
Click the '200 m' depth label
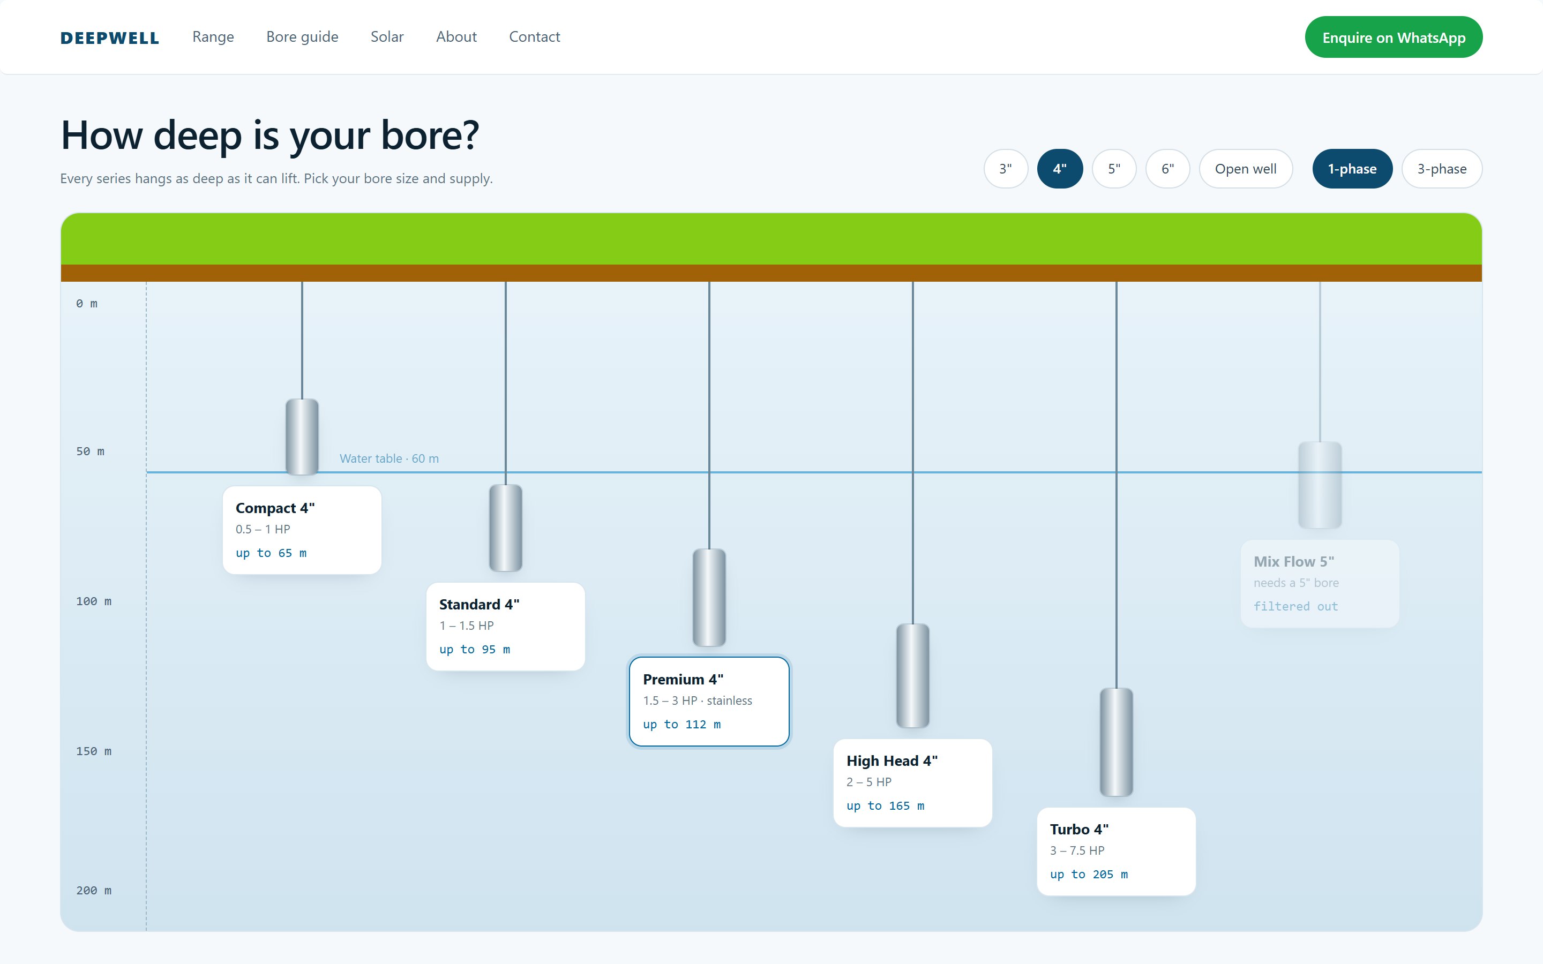(x=94, y=891)
